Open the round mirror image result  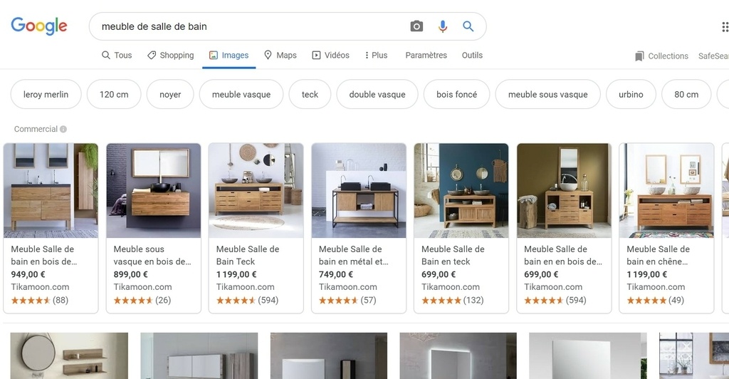point(69,355)
